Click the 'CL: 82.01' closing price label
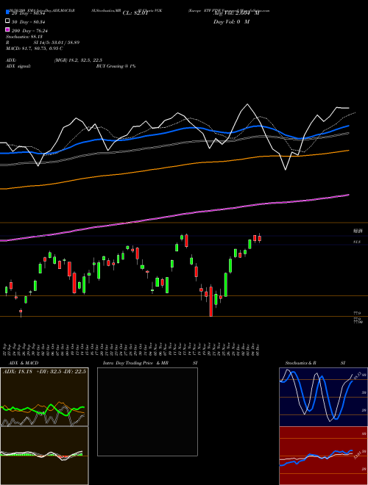Viewport: 368px width, 485px height. [135, 13]
